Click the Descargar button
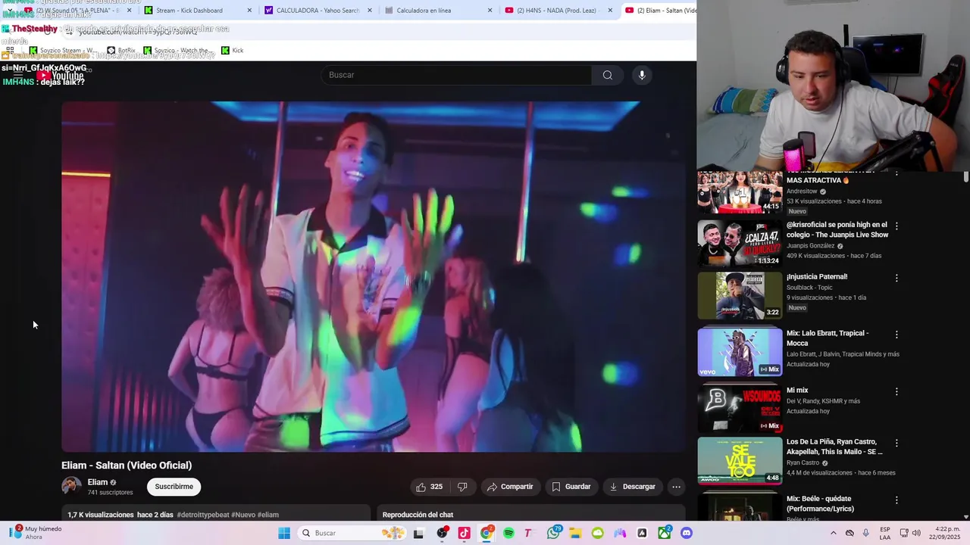Image resolution: width=970 pixels, height=545 pixels. 633,487
